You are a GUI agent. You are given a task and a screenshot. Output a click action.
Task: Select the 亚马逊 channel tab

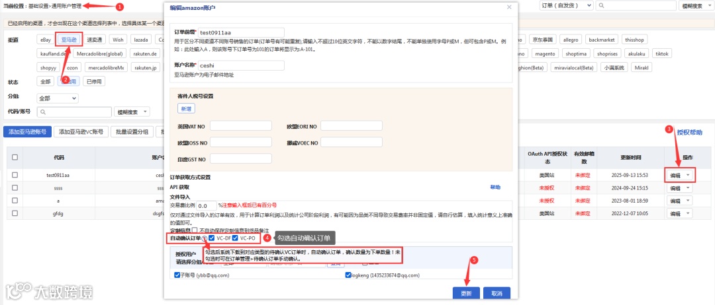(70, 40)
